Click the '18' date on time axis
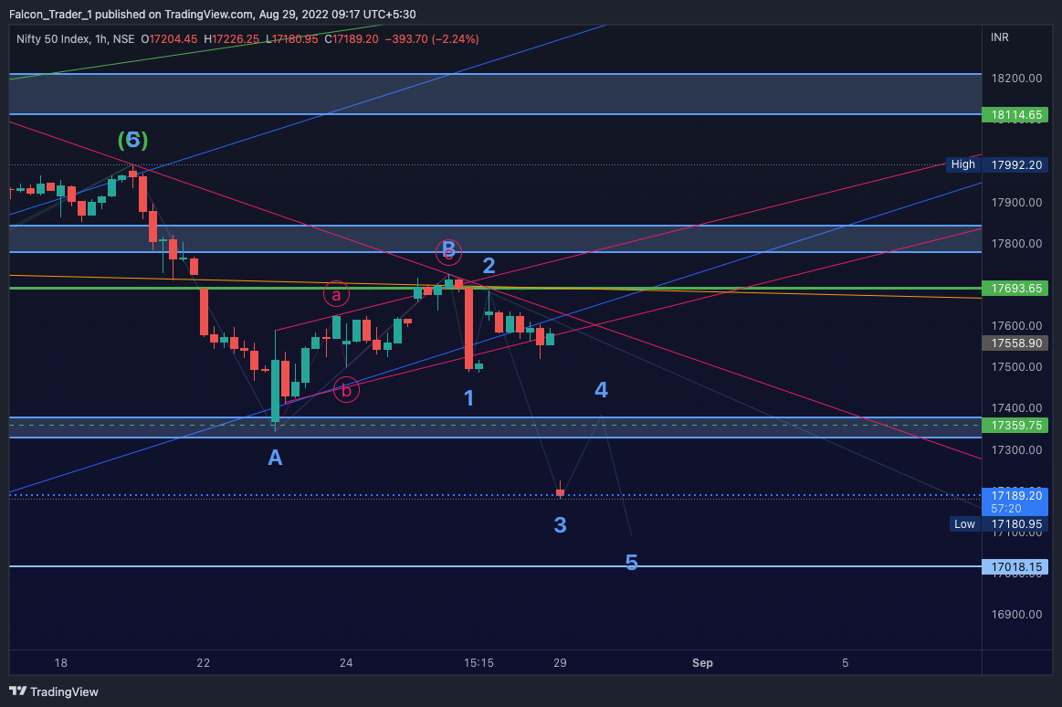Screen dimensions: 1062x707 point(61,663)
